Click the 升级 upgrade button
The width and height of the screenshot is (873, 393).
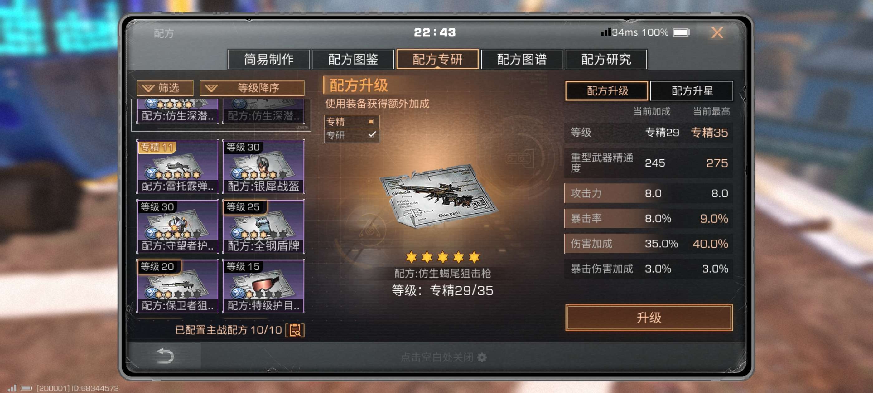649,318
